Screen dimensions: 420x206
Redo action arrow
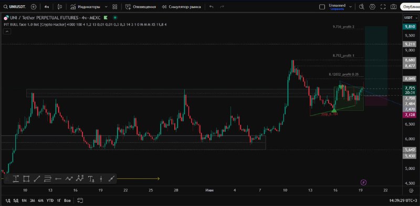click(222, 7)
